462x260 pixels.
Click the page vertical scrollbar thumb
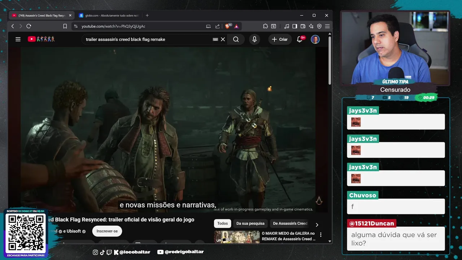pyautogui.click(x=330, y=61)
